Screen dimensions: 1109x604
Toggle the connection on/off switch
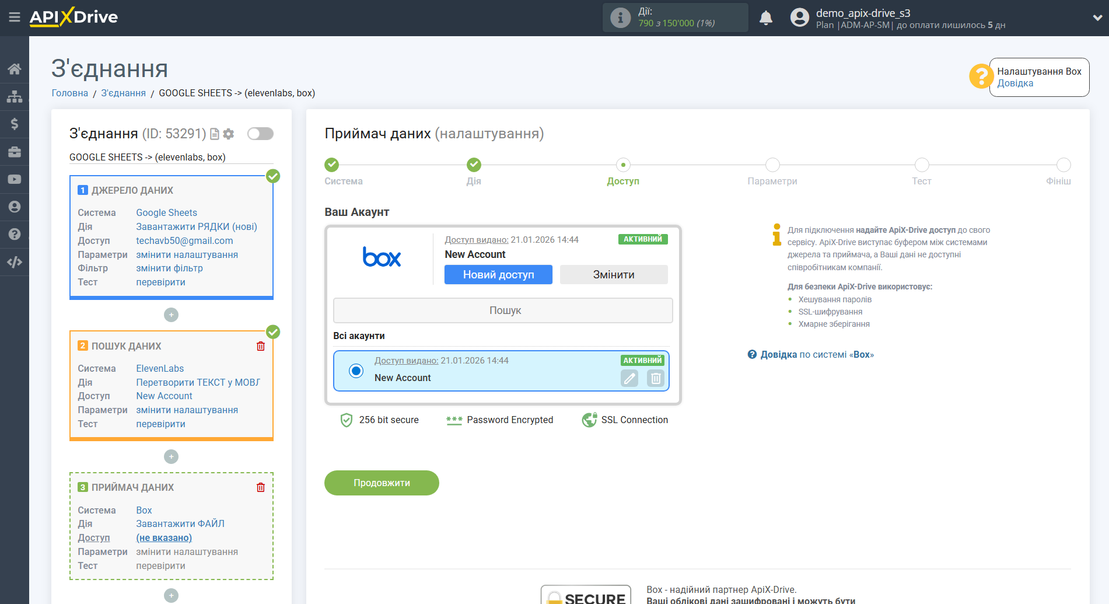[x=260, y=134]
